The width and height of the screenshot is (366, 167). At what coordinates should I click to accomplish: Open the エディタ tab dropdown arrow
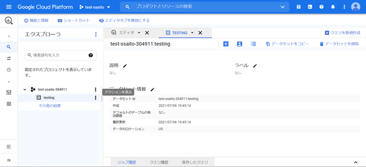[x=139, y=33]
